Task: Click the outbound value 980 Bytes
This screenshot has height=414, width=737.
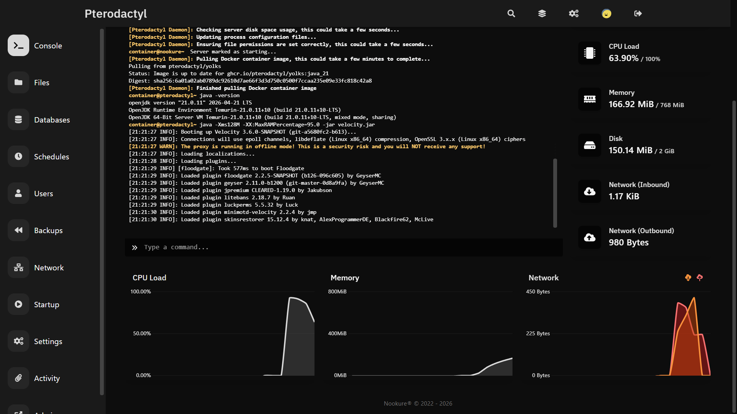Action: tap(629, 242)
